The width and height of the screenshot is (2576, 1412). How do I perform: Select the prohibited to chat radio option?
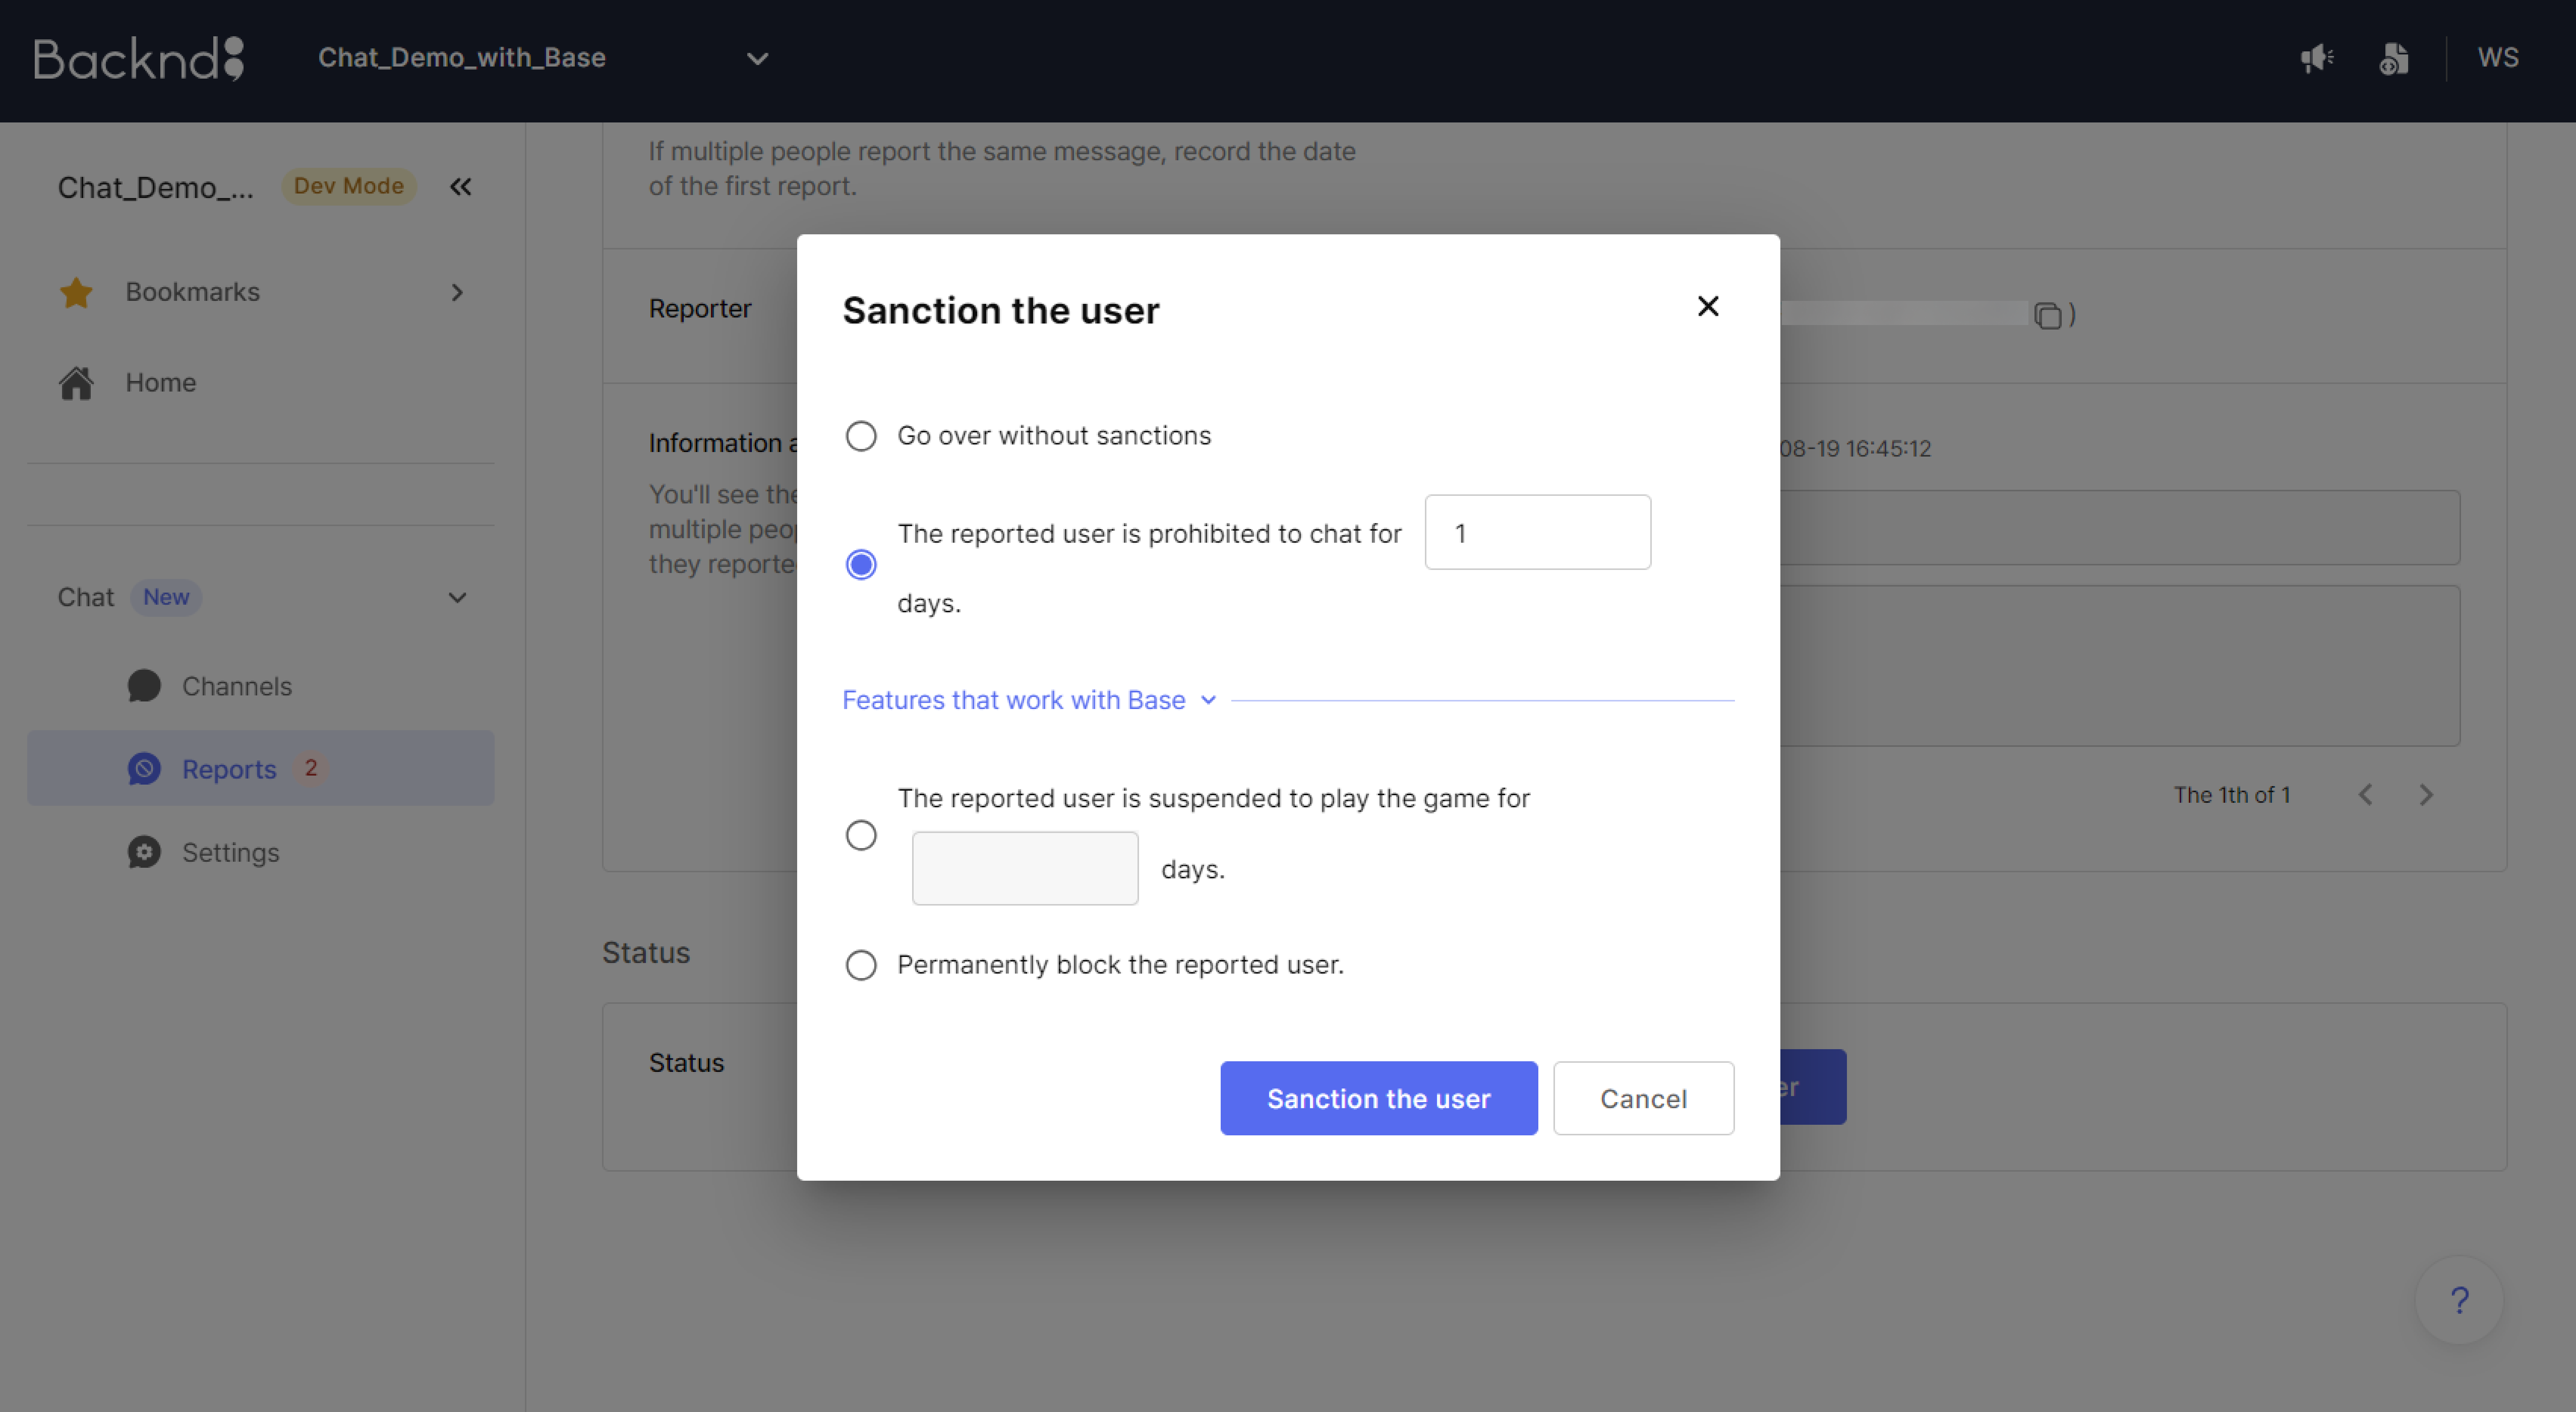point(861,565)
